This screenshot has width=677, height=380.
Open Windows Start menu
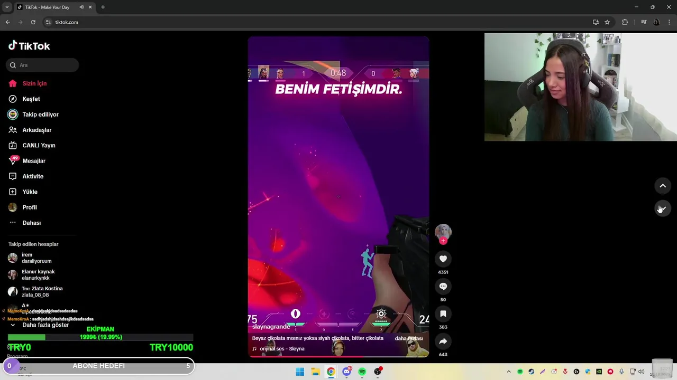pyautogui.click(x=300, y=372)
